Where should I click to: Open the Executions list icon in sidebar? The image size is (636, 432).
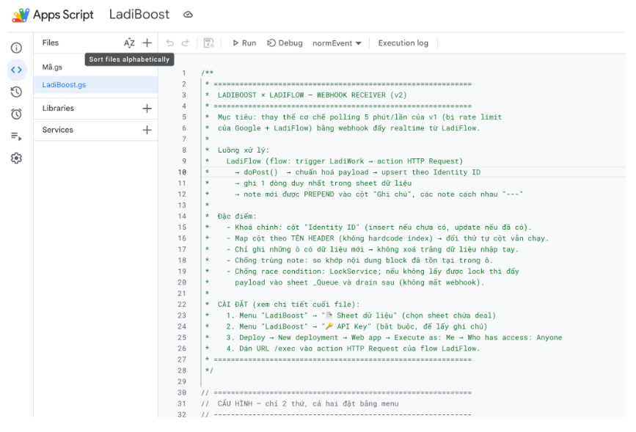click(16, 136)
